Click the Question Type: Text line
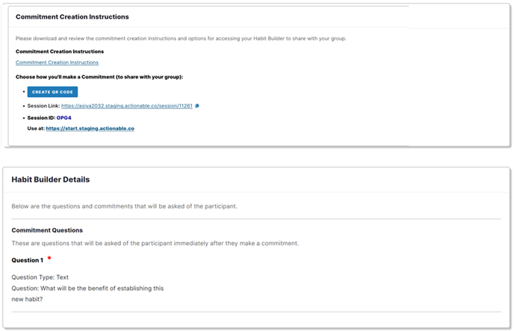514x331 pixels. coord(40,277)
